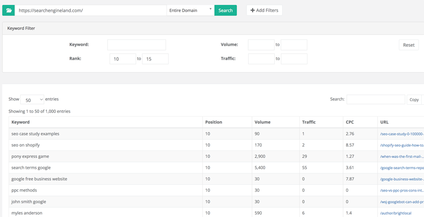Click CPC value 8.57
Viewport: 424px width, 217px height.
[x=350, y=145]
